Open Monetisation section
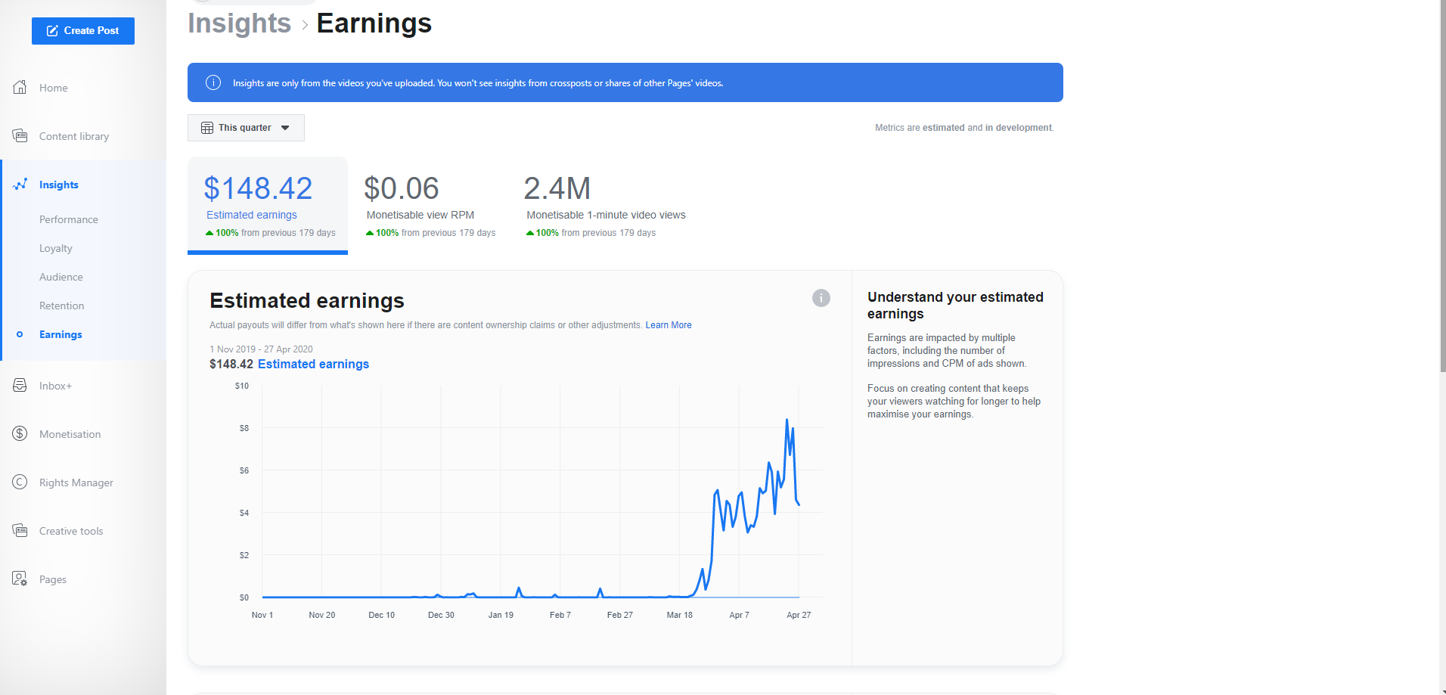The image size is (1446, 695). pos(70,434)
